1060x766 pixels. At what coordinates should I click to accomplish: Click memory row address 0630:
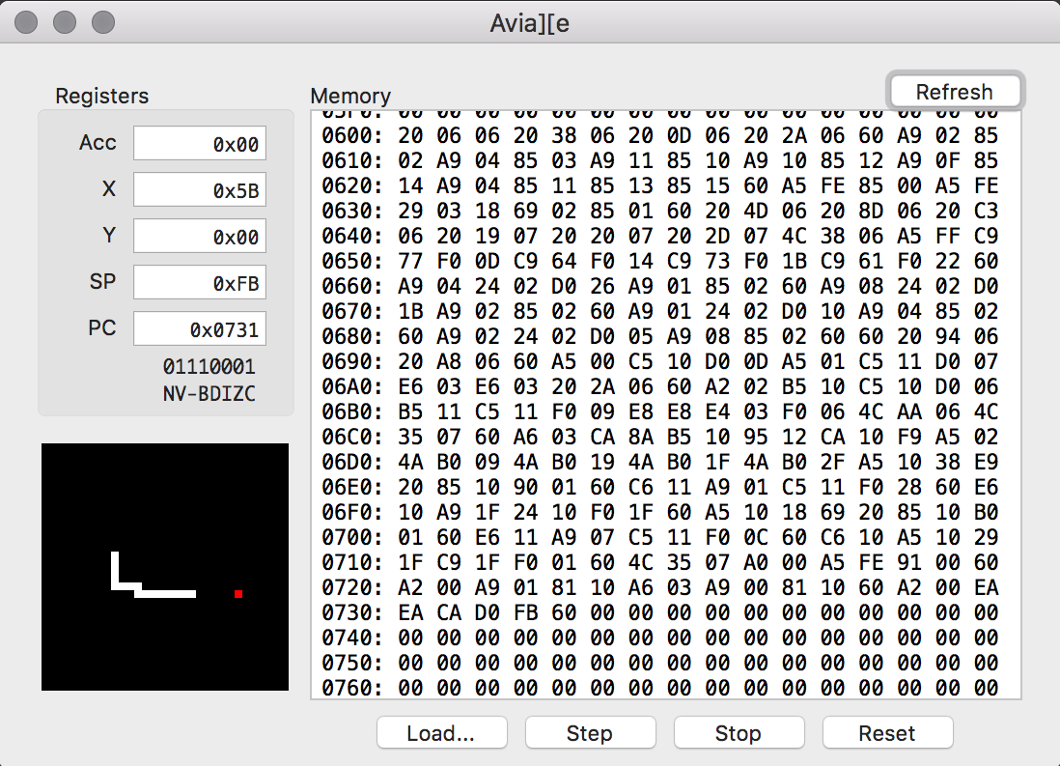(351, 211)
